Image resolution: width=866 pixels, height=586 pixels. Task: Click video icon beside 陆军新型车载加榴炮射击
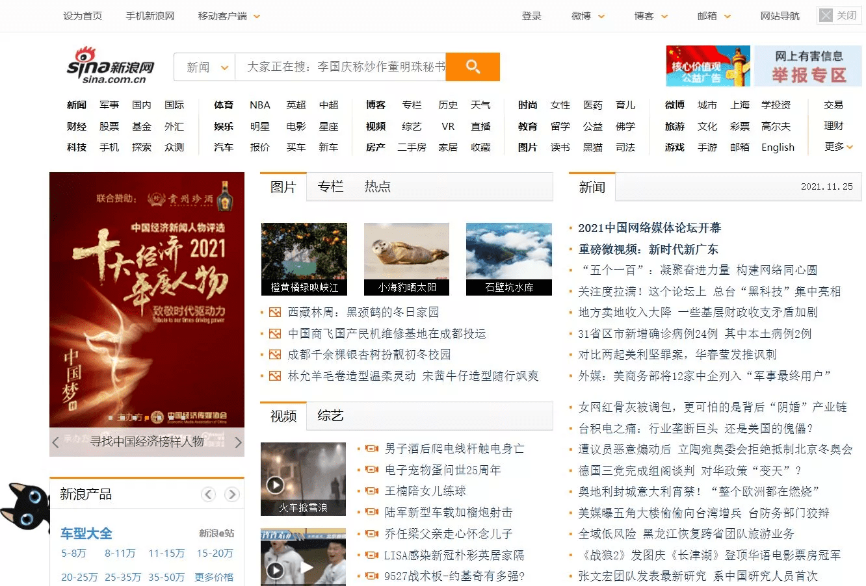(372, 513)
